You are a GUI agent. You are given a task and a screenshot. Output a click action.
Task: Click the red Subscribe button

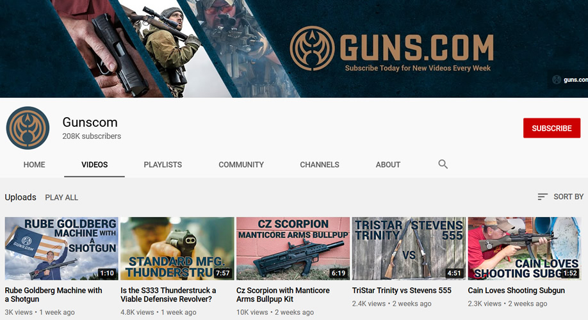551,128
